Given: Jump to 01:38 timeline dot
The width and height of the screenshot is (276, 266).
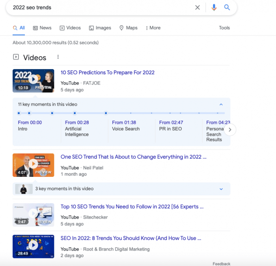Looking at the screenshot, I should click(x=52, y=113).
